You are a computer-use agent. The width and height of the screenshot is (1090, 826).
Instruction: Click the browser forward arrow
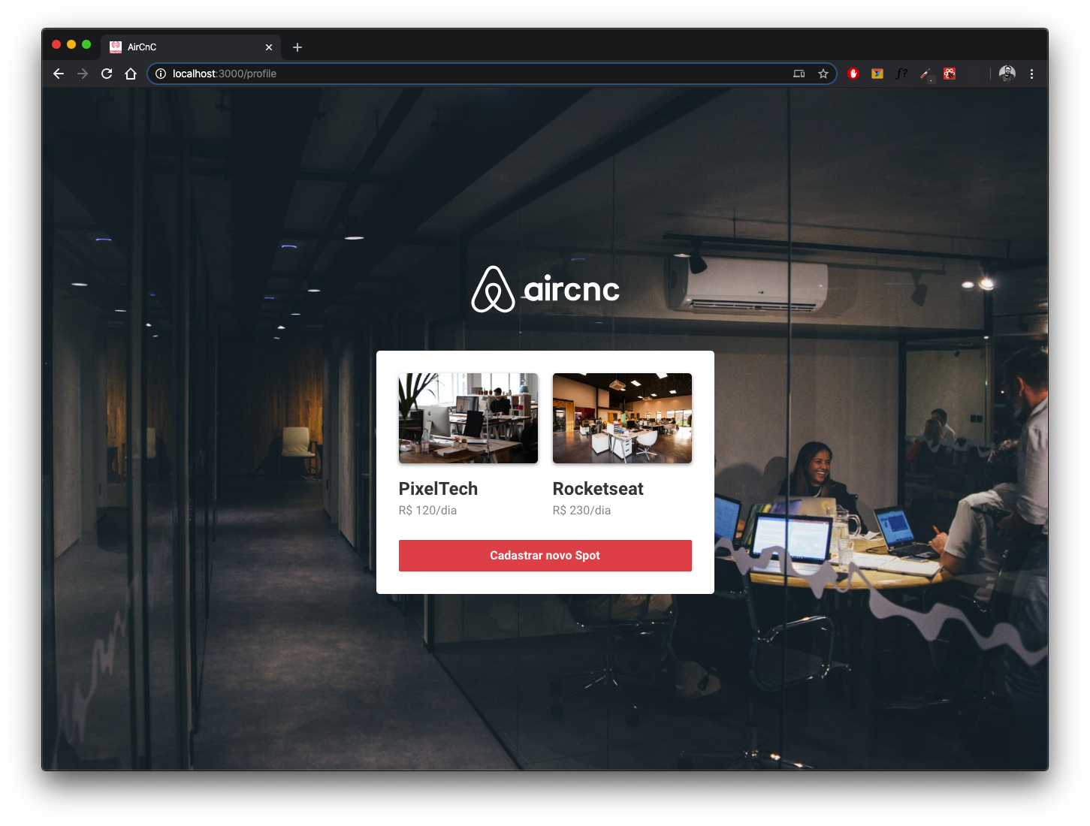coord(83,74)
